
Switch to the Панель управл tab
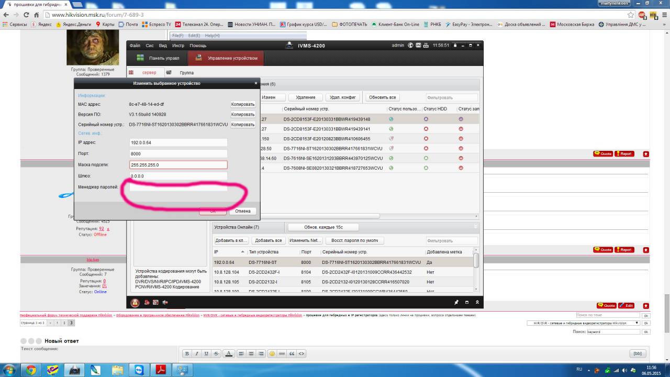tap(159, 58)
